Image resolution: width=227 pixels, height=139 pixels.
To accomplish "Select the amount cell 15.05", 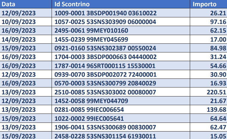I will 208,136.
